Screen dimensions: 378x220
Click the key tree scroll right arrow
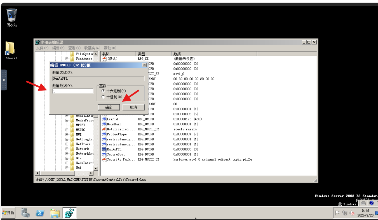[x=91, y=173]
